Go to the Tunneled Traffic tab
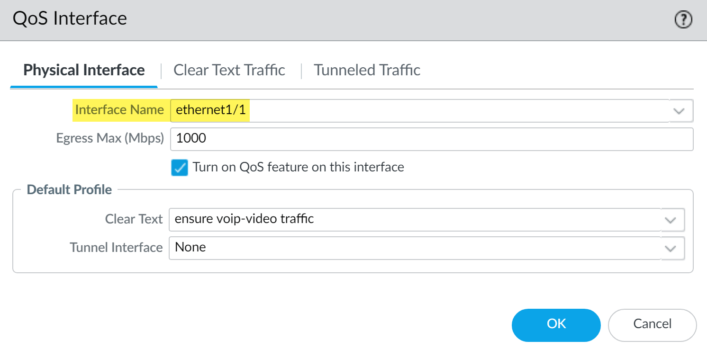The width and height of the screenshot is (707, 358). (367, 70)
